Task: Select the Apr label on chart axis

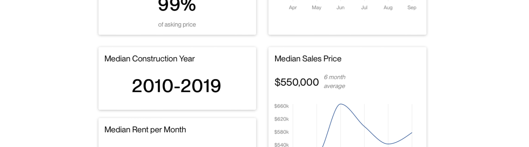Action: pos(293,7)
